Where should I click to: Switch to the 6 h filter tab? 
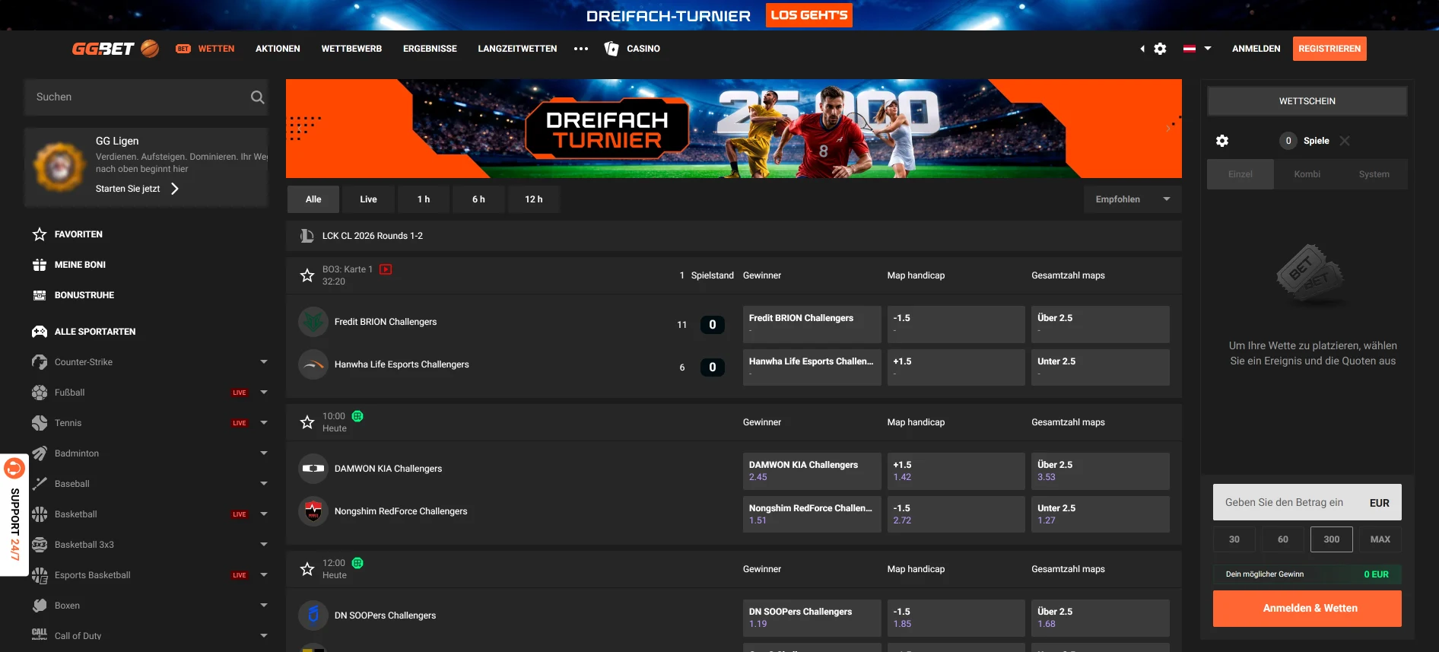coord(478,199)
